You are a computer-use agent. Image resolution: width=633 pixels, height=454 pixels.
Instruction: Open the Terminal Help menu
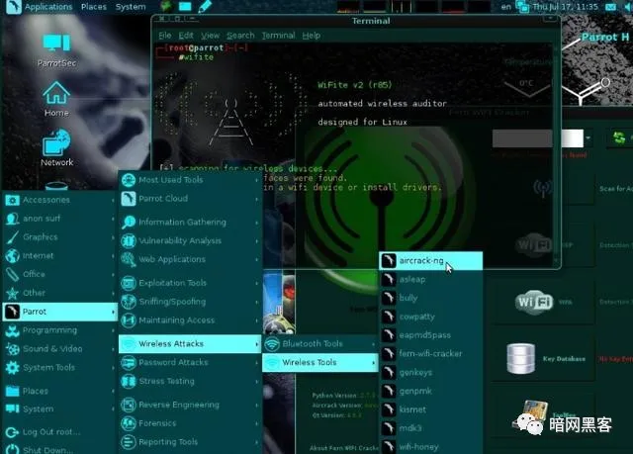click(312, 36)
